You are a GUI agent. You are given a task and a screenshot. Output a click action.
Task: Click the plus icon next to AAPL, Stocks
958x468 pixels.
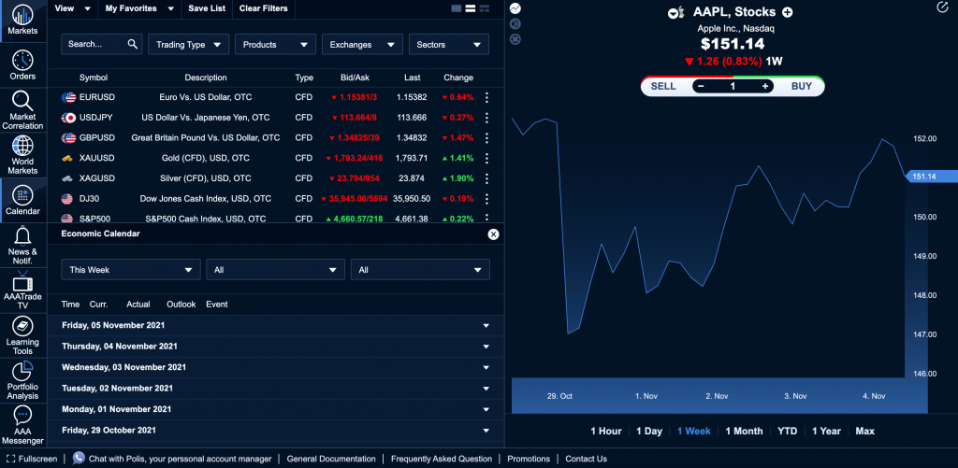(788, 12)
